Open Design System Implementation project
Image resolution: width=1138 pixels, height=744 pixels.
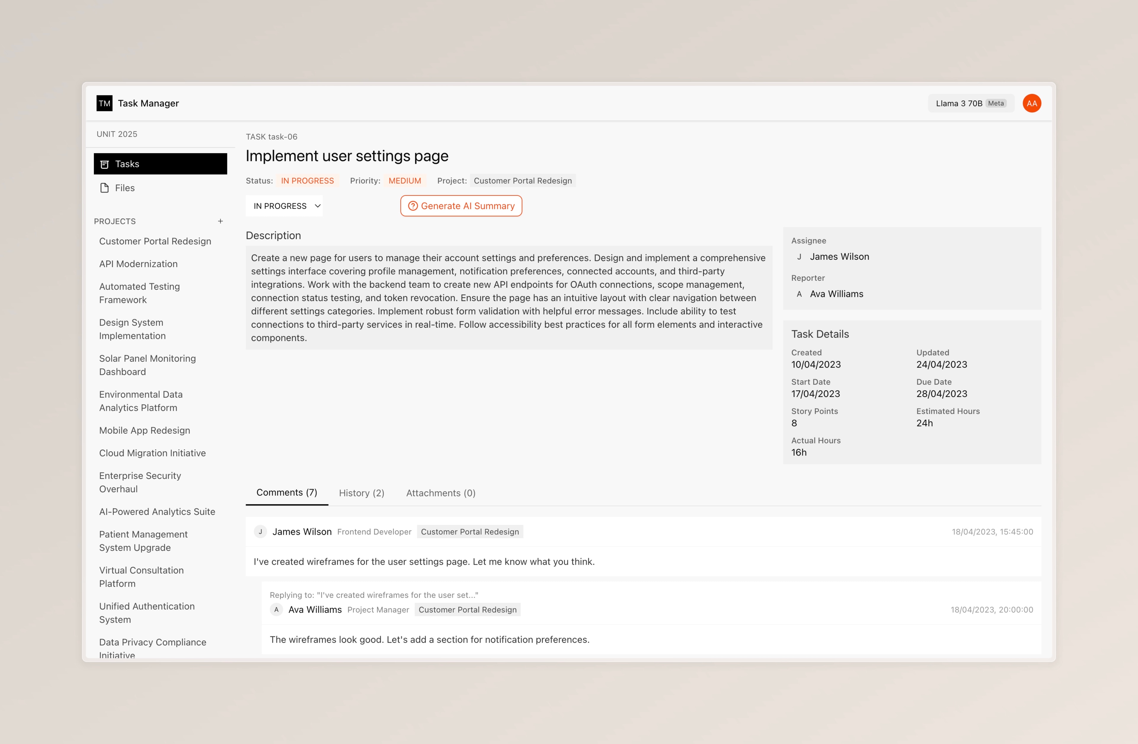pos(132,329)
